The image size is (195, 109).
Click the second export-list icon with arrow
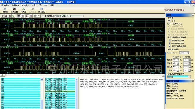(31, 16)
